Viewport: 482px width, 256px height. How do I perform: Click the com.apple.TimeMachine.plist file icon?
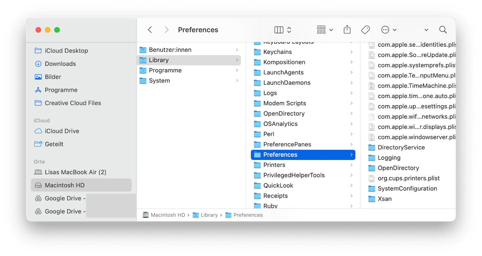pos(371,86)
